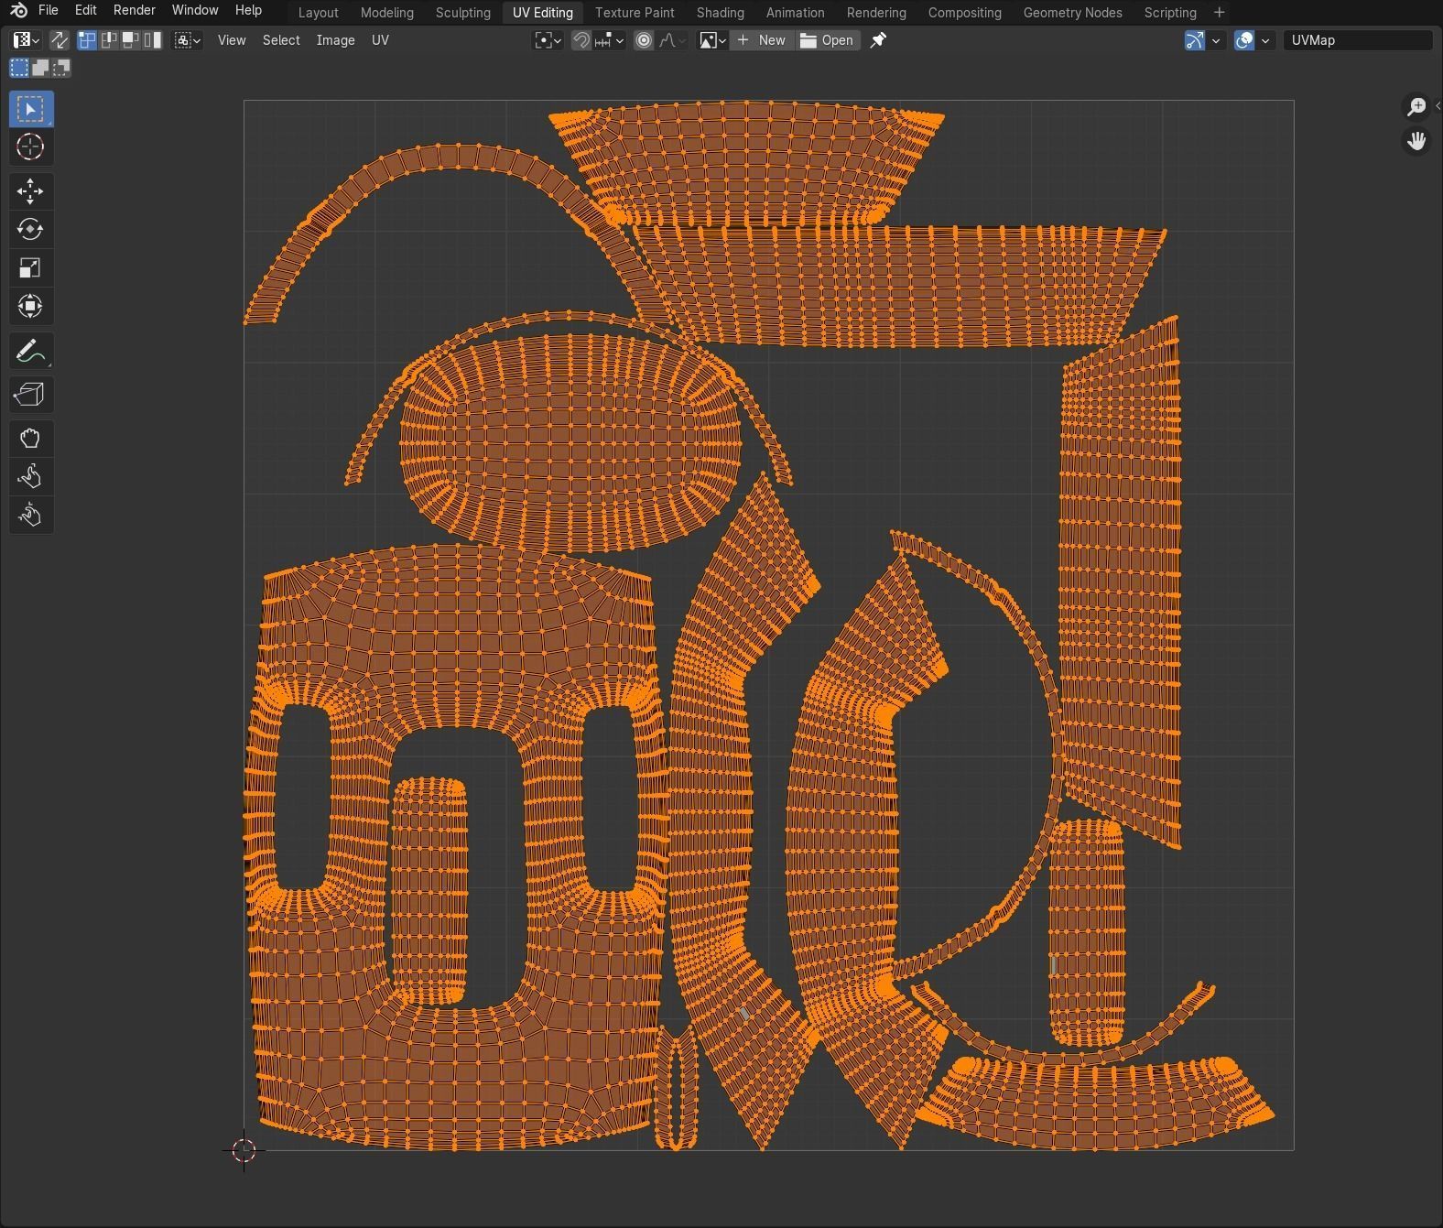This screenshot has width=1443, height=1228.
Task: Toggle the image pin icon
Action: point(878,40)
